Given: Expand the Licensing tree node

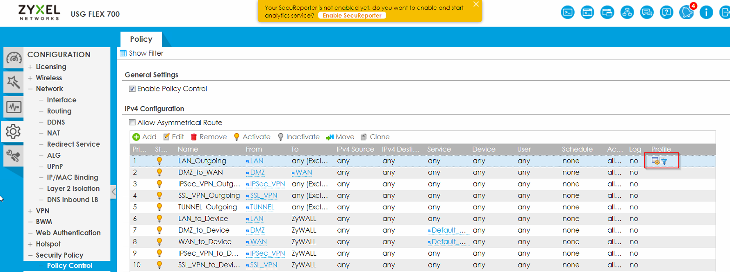Looking at the screenshot, I should [30, 67].
